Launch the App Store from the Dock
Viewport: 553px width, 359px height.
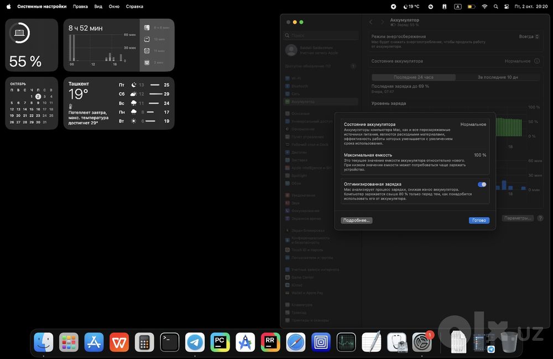pyautogui.click(x=94, y=342)
